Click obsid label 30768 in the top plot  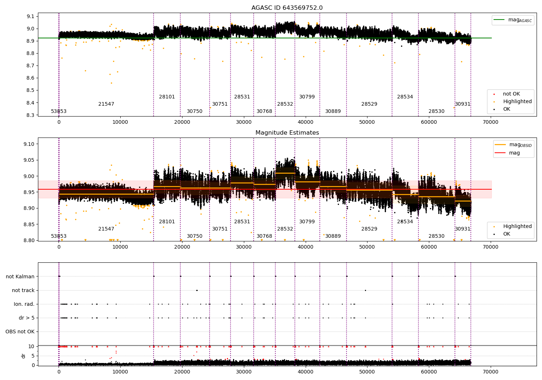264,111
